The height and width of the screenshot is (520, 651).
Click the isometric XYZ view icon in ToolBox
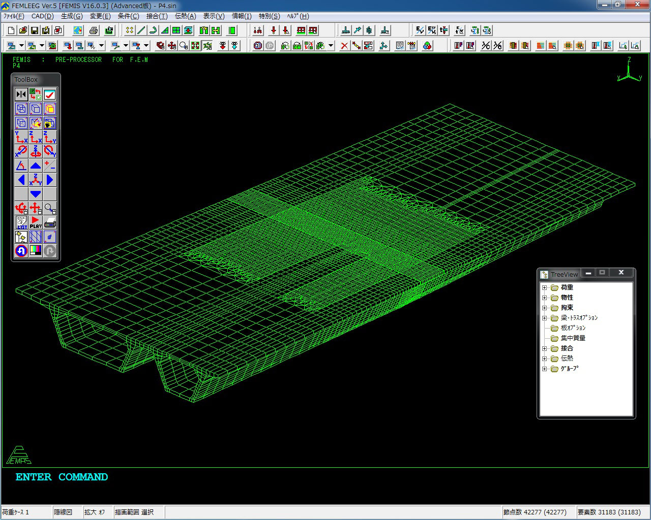point(36,180)
